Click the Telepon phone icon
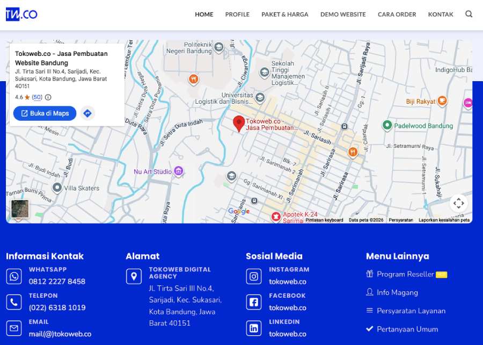483x345 pixels. pos(14,302)
